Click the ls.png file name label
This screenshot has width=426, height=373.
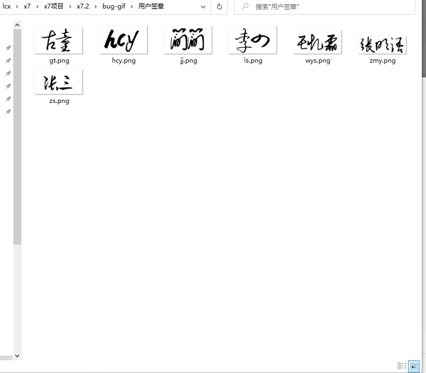(253, 60)
